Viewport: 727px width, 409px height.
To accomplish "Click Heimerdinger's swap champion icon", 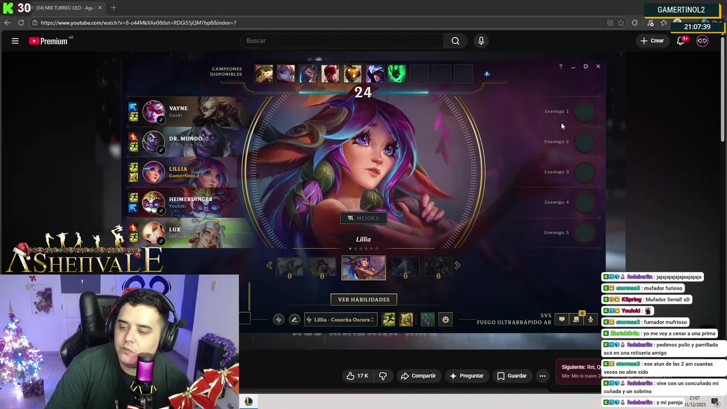I will pos(161,211).
